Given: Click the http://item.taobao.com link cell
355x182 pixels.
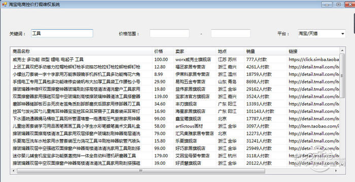Looking at the screenshot, I should (x=314, y=126).
